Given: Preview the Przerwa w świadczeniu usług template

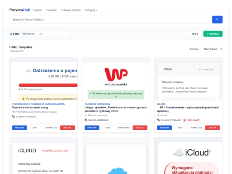Looking at the screenshot, I should 19,128.
